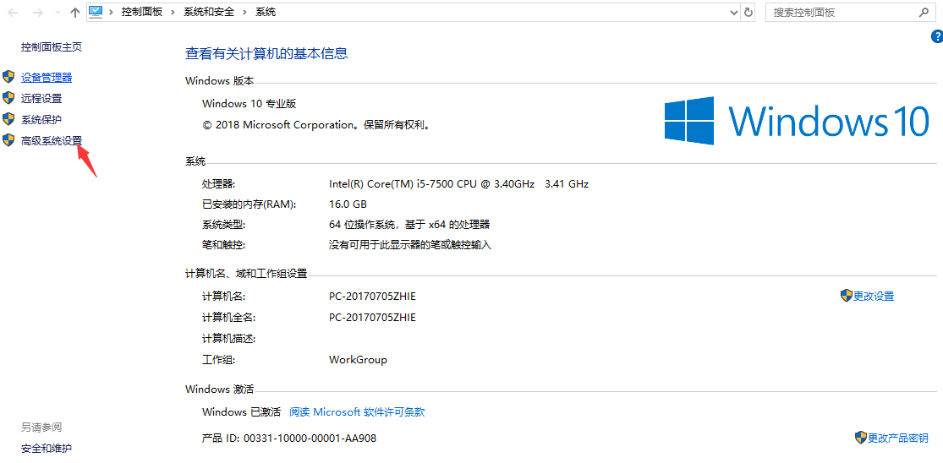Viewport: 943px width, 463px height.
Task: Click the pen and touch value text
Action: [410, 245]
